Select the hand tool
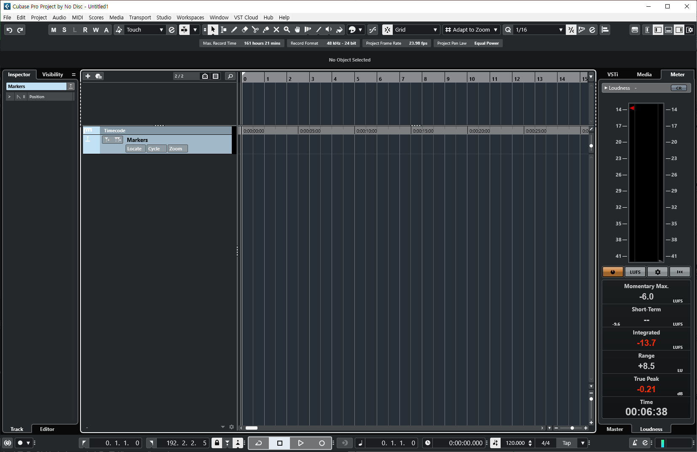Screen dimensions: 697x452 [x=298, y=30]
